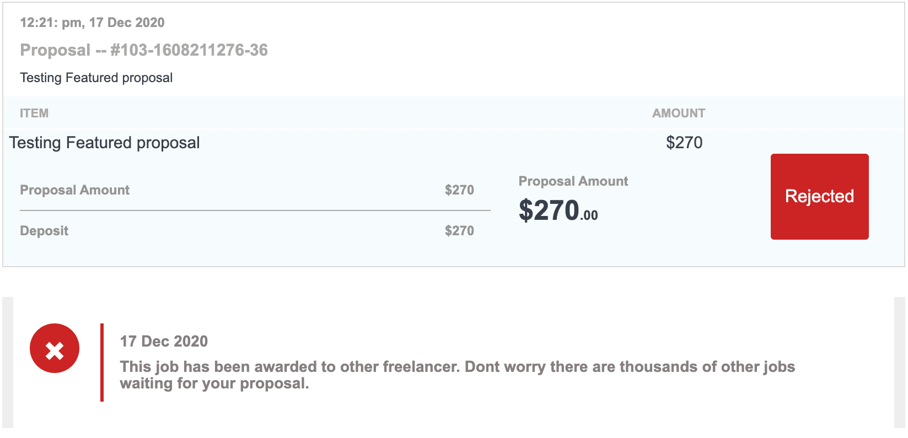Click the ITEM column header
Viewport: 908px width, 438px height.
pos(34,113)
